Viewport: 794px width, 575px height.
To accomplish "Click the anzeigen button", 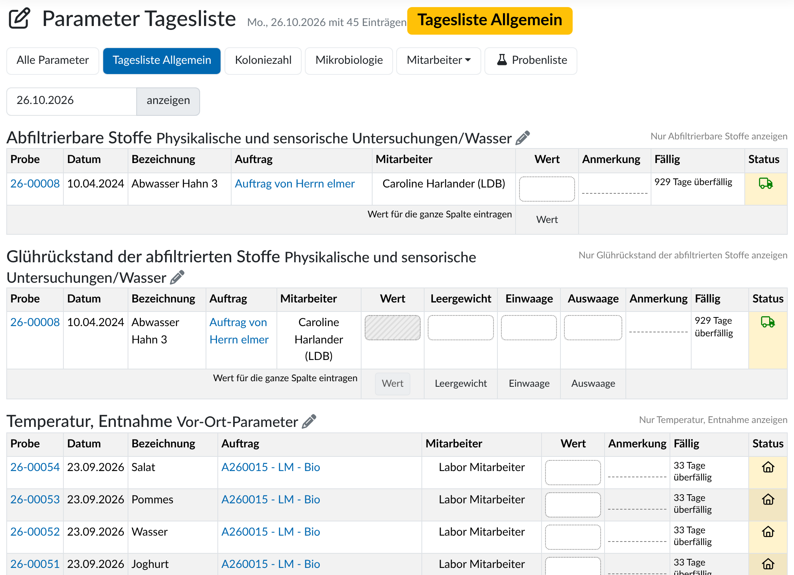I will [168, 101].
